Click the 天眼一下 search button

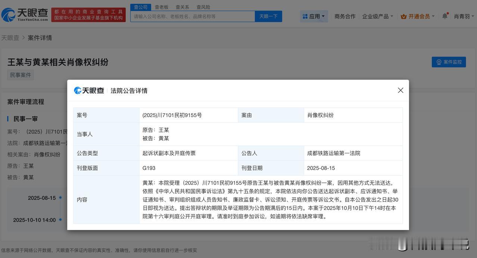pos(268,16)
